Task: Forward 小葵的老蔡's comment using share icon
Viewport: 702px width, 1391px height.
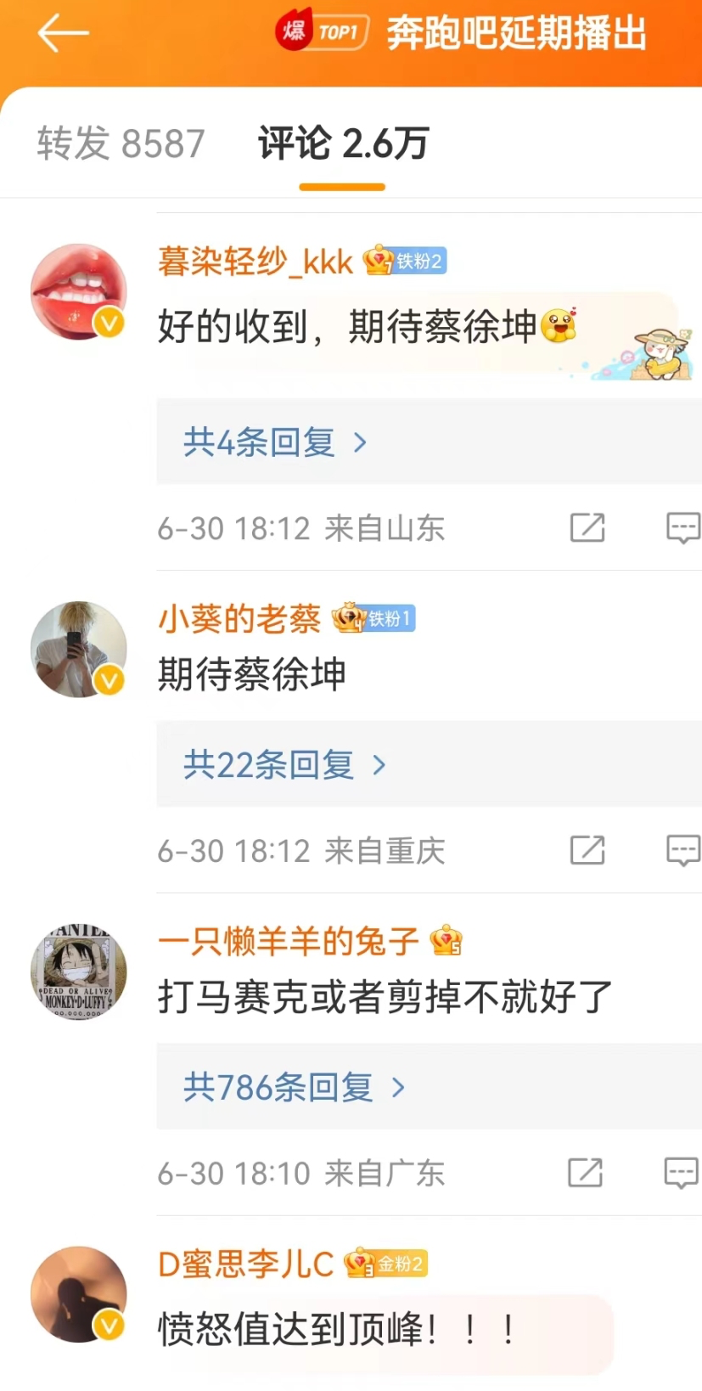Action: tap(587, 850)
